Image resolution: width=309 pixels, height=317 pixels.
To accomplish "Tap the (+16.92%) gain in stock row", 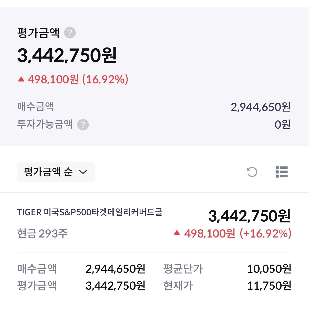I will [265, 233].
